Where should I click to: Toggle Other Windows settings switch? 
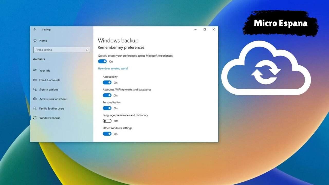(x=107, y=134)
